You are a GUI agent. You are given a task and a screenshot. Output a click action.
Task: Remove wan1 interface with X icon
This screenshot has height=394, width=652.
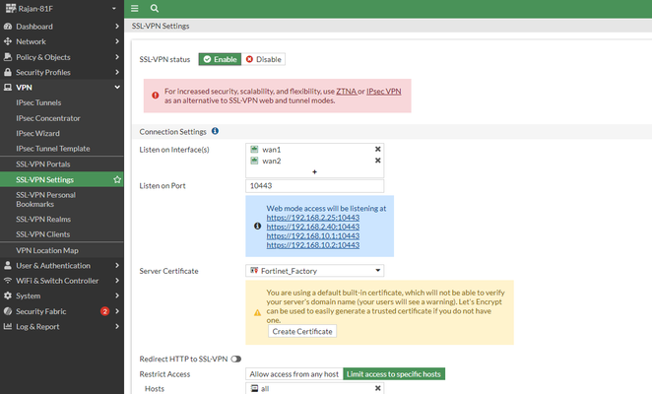(x=377, y=149)
